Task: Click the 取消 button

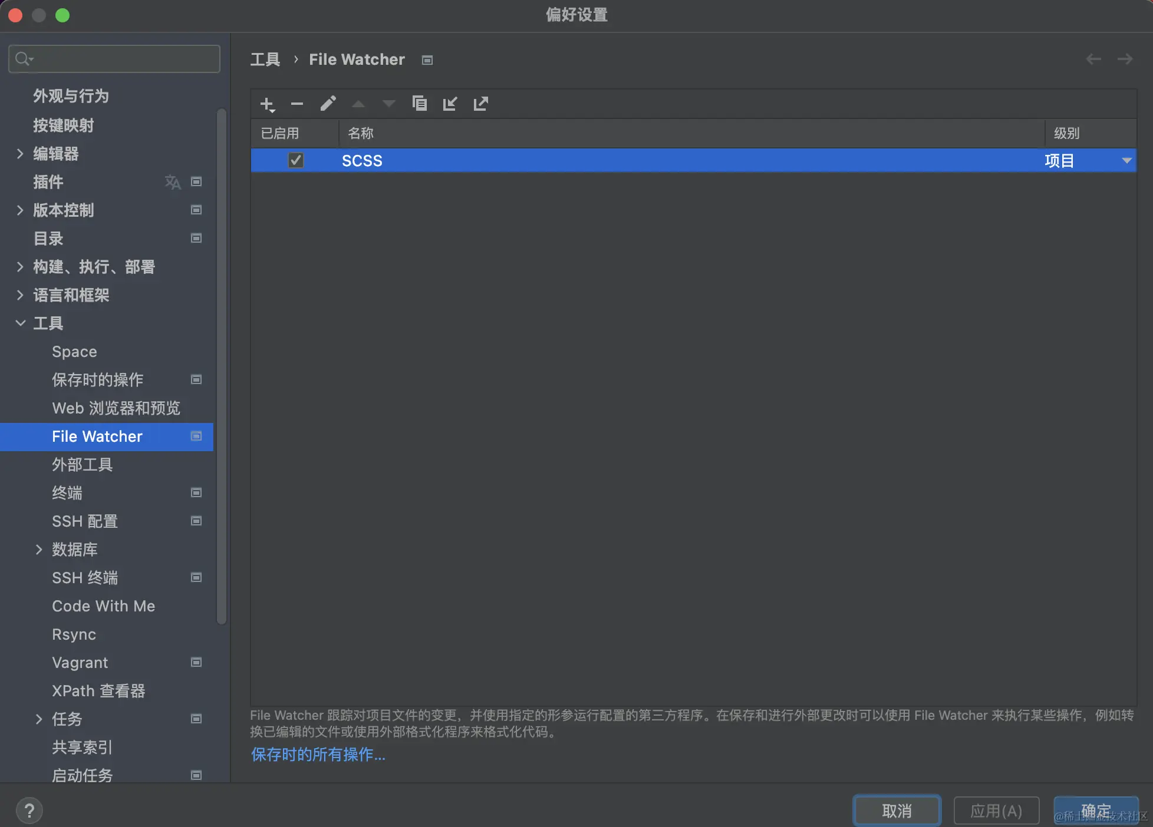Action: 896,811
